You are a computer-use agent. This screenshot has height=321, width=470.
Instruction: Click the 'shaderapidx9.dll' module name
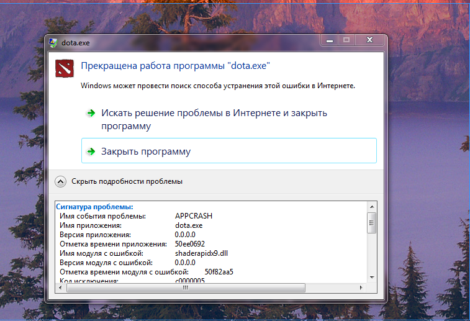pos(201,253)
